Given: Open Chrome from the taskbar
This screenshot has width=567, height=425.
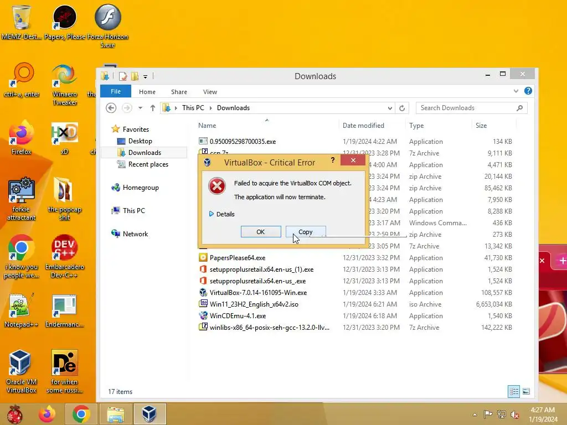Looking at the screenshot, I should click(x=81, y=414).
